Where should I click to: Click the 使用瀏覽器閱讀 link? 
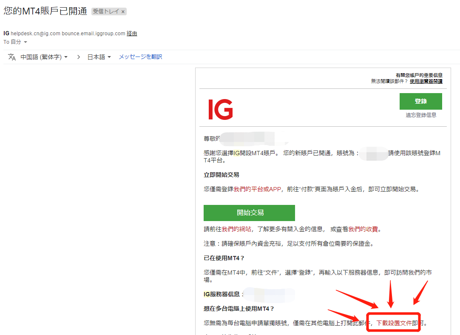(x=426, y=81)
